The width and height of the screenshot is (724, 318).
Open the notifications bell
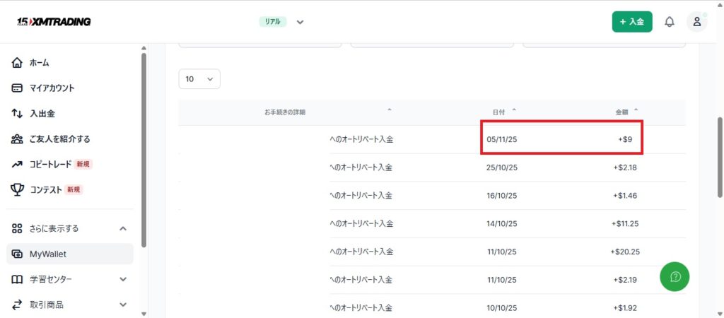pyautogui.click(x=669, y=22)
